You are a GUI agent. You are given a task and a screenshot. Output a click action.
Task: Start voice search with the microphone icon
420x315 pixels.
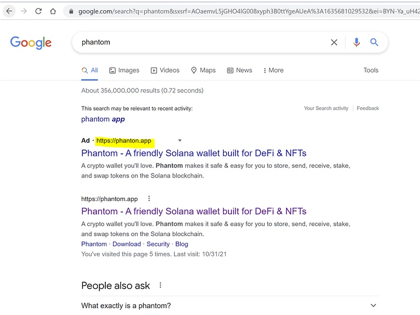click(356, 42)
